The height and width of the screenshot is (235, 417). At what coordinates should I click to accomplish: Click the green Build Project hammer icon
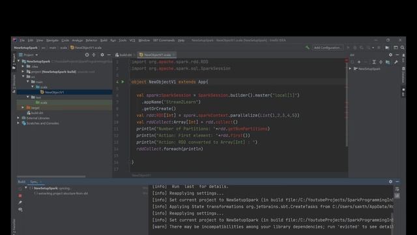pos(308,48)
